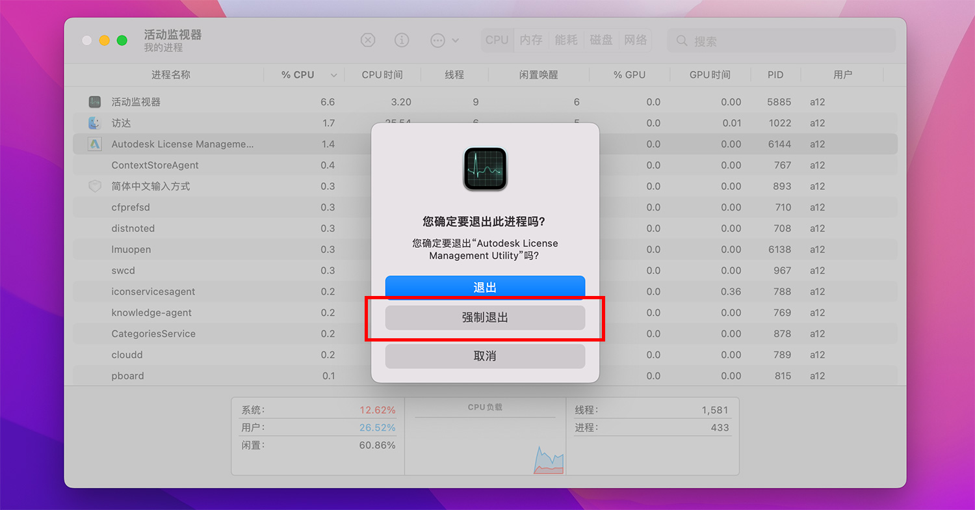Toggle % CPU sort order arrow
Viewport: 975px width, 510px height.
point(334,75)
